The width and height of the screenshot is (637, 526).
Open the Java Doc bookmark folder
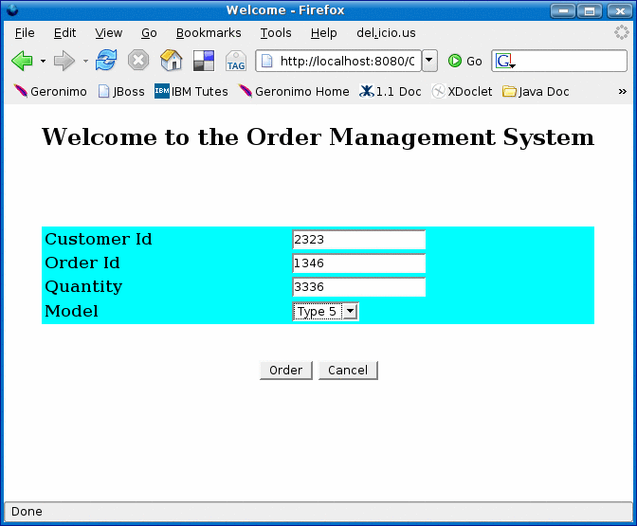[x=536, y=91]
